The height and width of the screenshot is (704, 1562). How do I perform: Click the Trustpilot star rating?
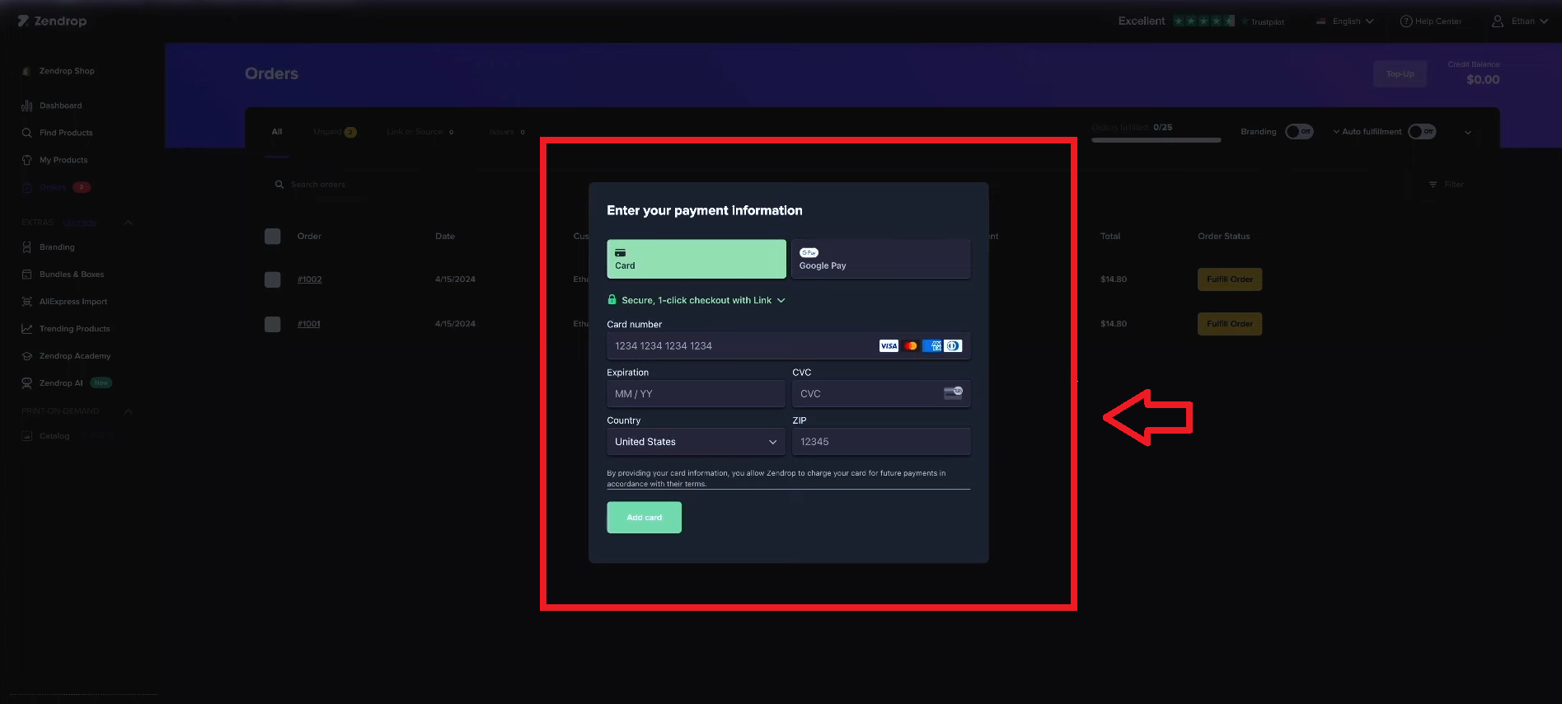[1204, 21]
